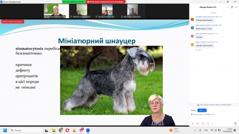Click the short message 'стрілка'
239x134 pixels.
point(199,37)
